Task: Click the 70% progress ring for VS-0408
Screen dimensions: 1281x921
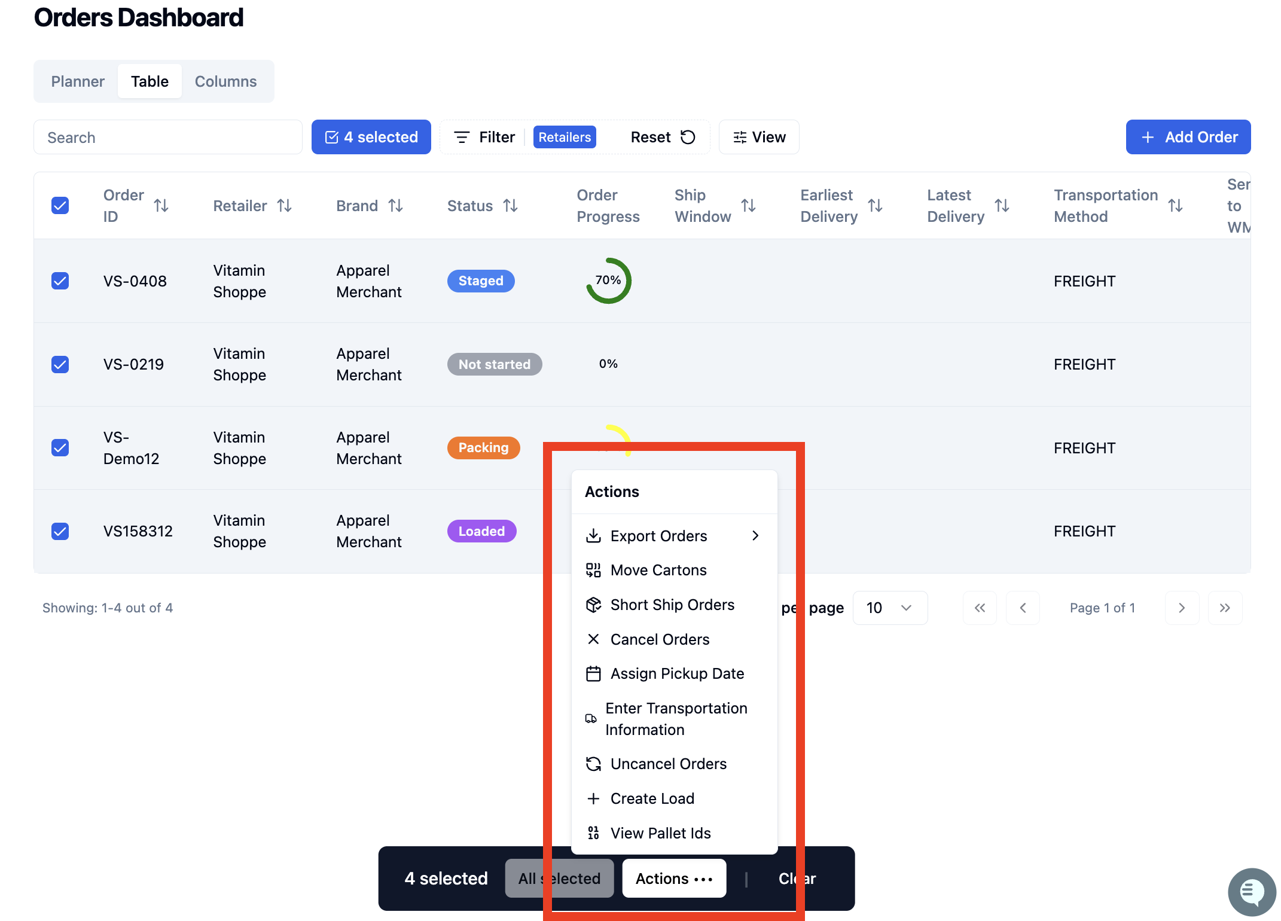Action: [608, 280]
